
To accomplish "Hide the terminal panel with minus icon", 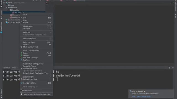I will tap(173, 68).
